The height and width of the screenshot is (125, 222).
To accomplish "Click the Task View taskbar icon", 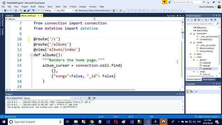I will (x=68, y=122).
